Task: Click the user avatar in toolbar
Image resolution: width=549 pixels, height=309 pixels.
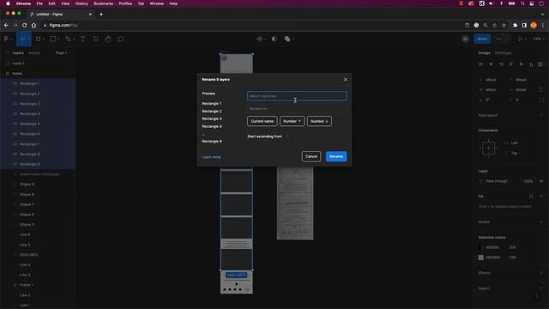Action: 465,39
